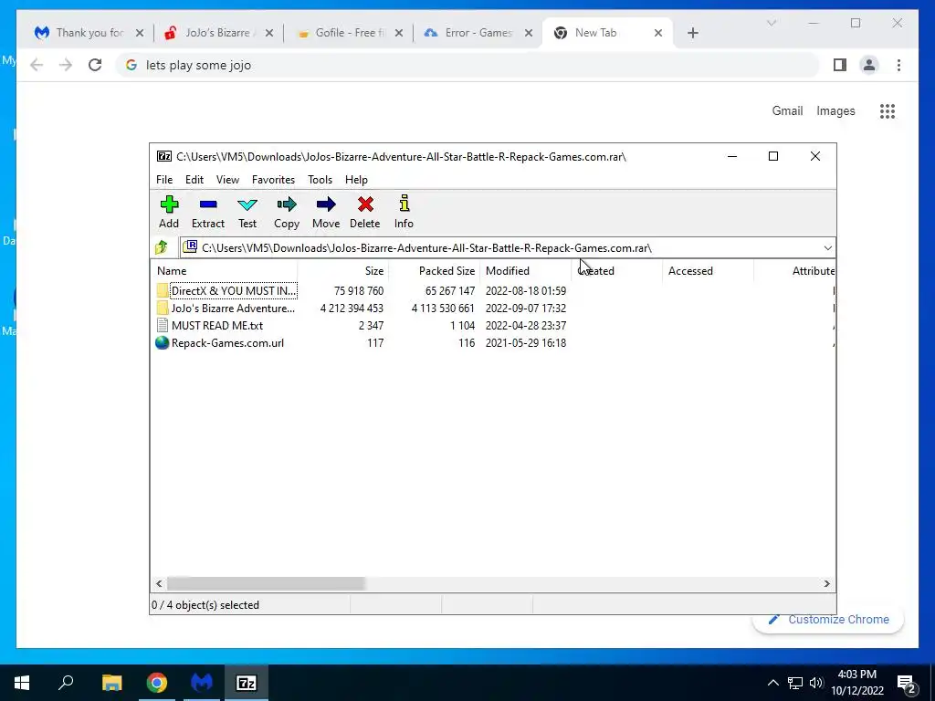Go up one folder level in 7-Zip
Image resolution: width=935 pixels, height=701 pixels.
[x=161, y=247]
